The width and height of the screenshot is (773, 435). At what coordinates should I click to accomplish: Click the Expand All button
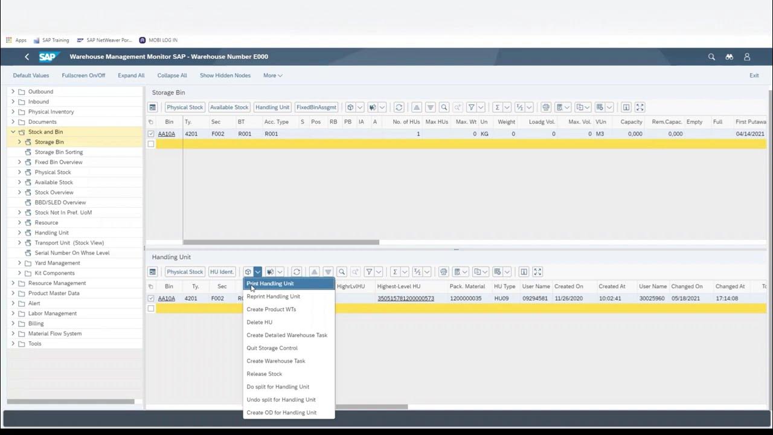pyautogui.click(x=131, y=76)
